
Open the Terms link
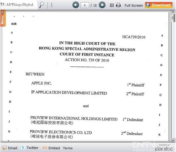pyautogui.click(x=68, y=148)
